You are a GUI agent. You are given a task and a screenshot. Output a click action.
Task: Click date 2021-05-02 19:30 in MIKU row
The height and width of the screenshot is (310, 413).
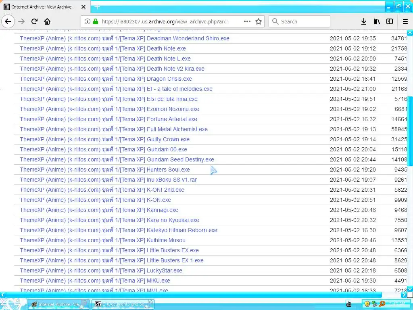[x=353, y=281]
